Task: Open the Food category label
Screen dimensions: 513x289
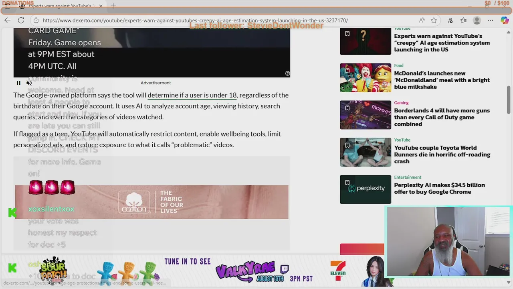Action: 398,65
